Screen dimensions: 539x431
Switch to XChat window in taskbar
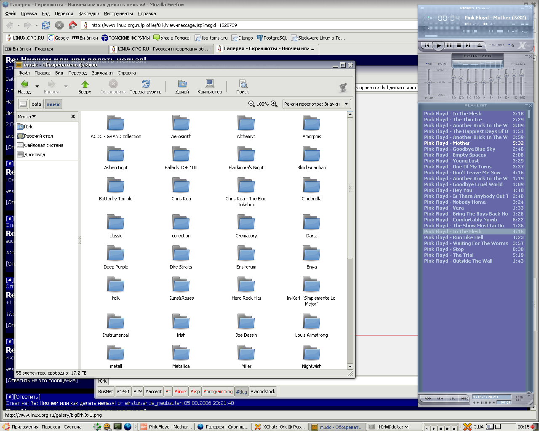coord(280,427)
